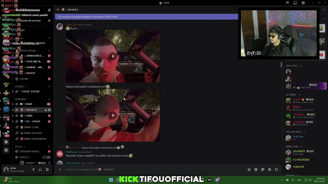Create channel in Stream category

click(x=49, y=147)
